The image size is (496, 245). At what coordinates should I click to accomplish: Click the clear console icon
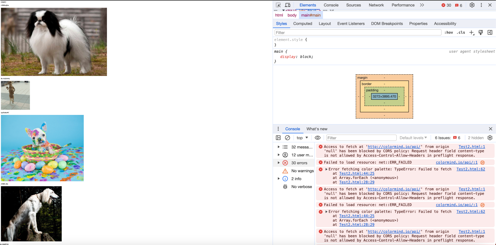[288, 138]
